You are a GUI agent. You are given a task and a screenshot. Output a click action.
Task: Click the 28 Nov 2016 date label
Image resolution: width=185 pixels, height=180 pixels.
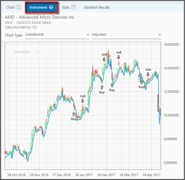click(39, 175)
